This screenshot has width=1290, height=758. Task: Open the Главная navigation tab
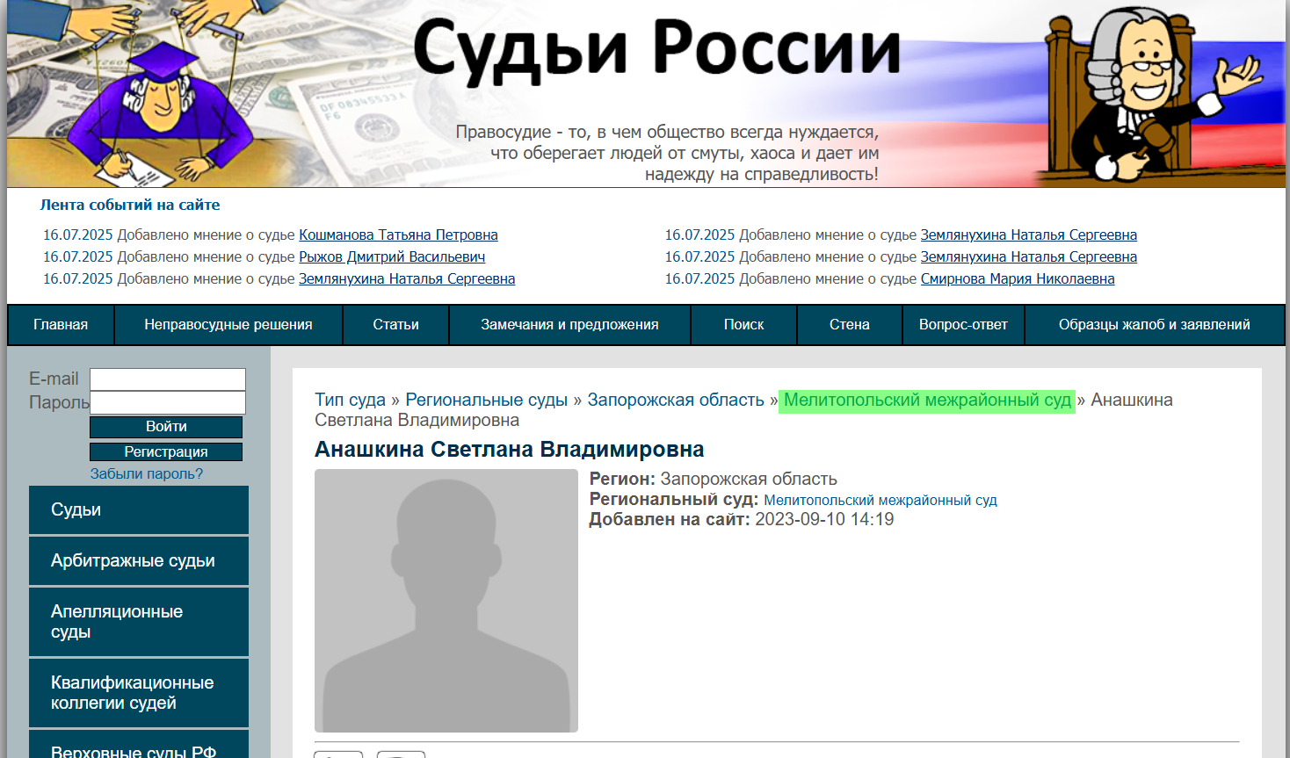coord(61,324)
